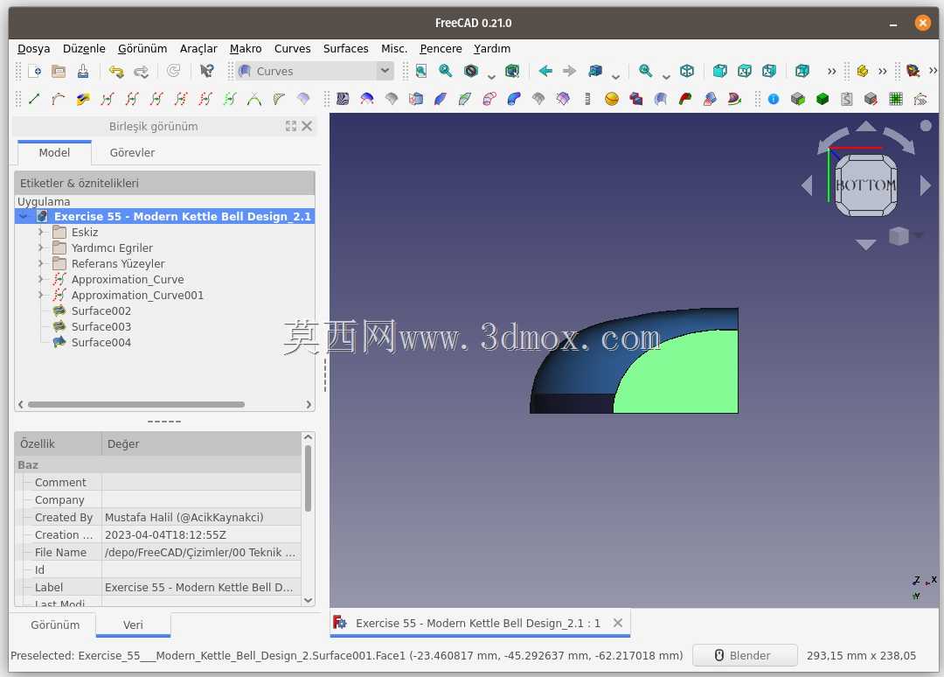Click the Open file folder icon
Viewport: 944px width, 677px height.
[59, 71]
